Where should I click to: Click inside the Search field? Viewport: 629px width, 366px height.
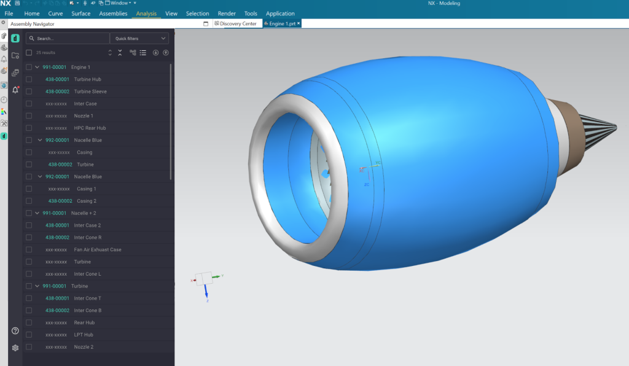coord(68,38)
